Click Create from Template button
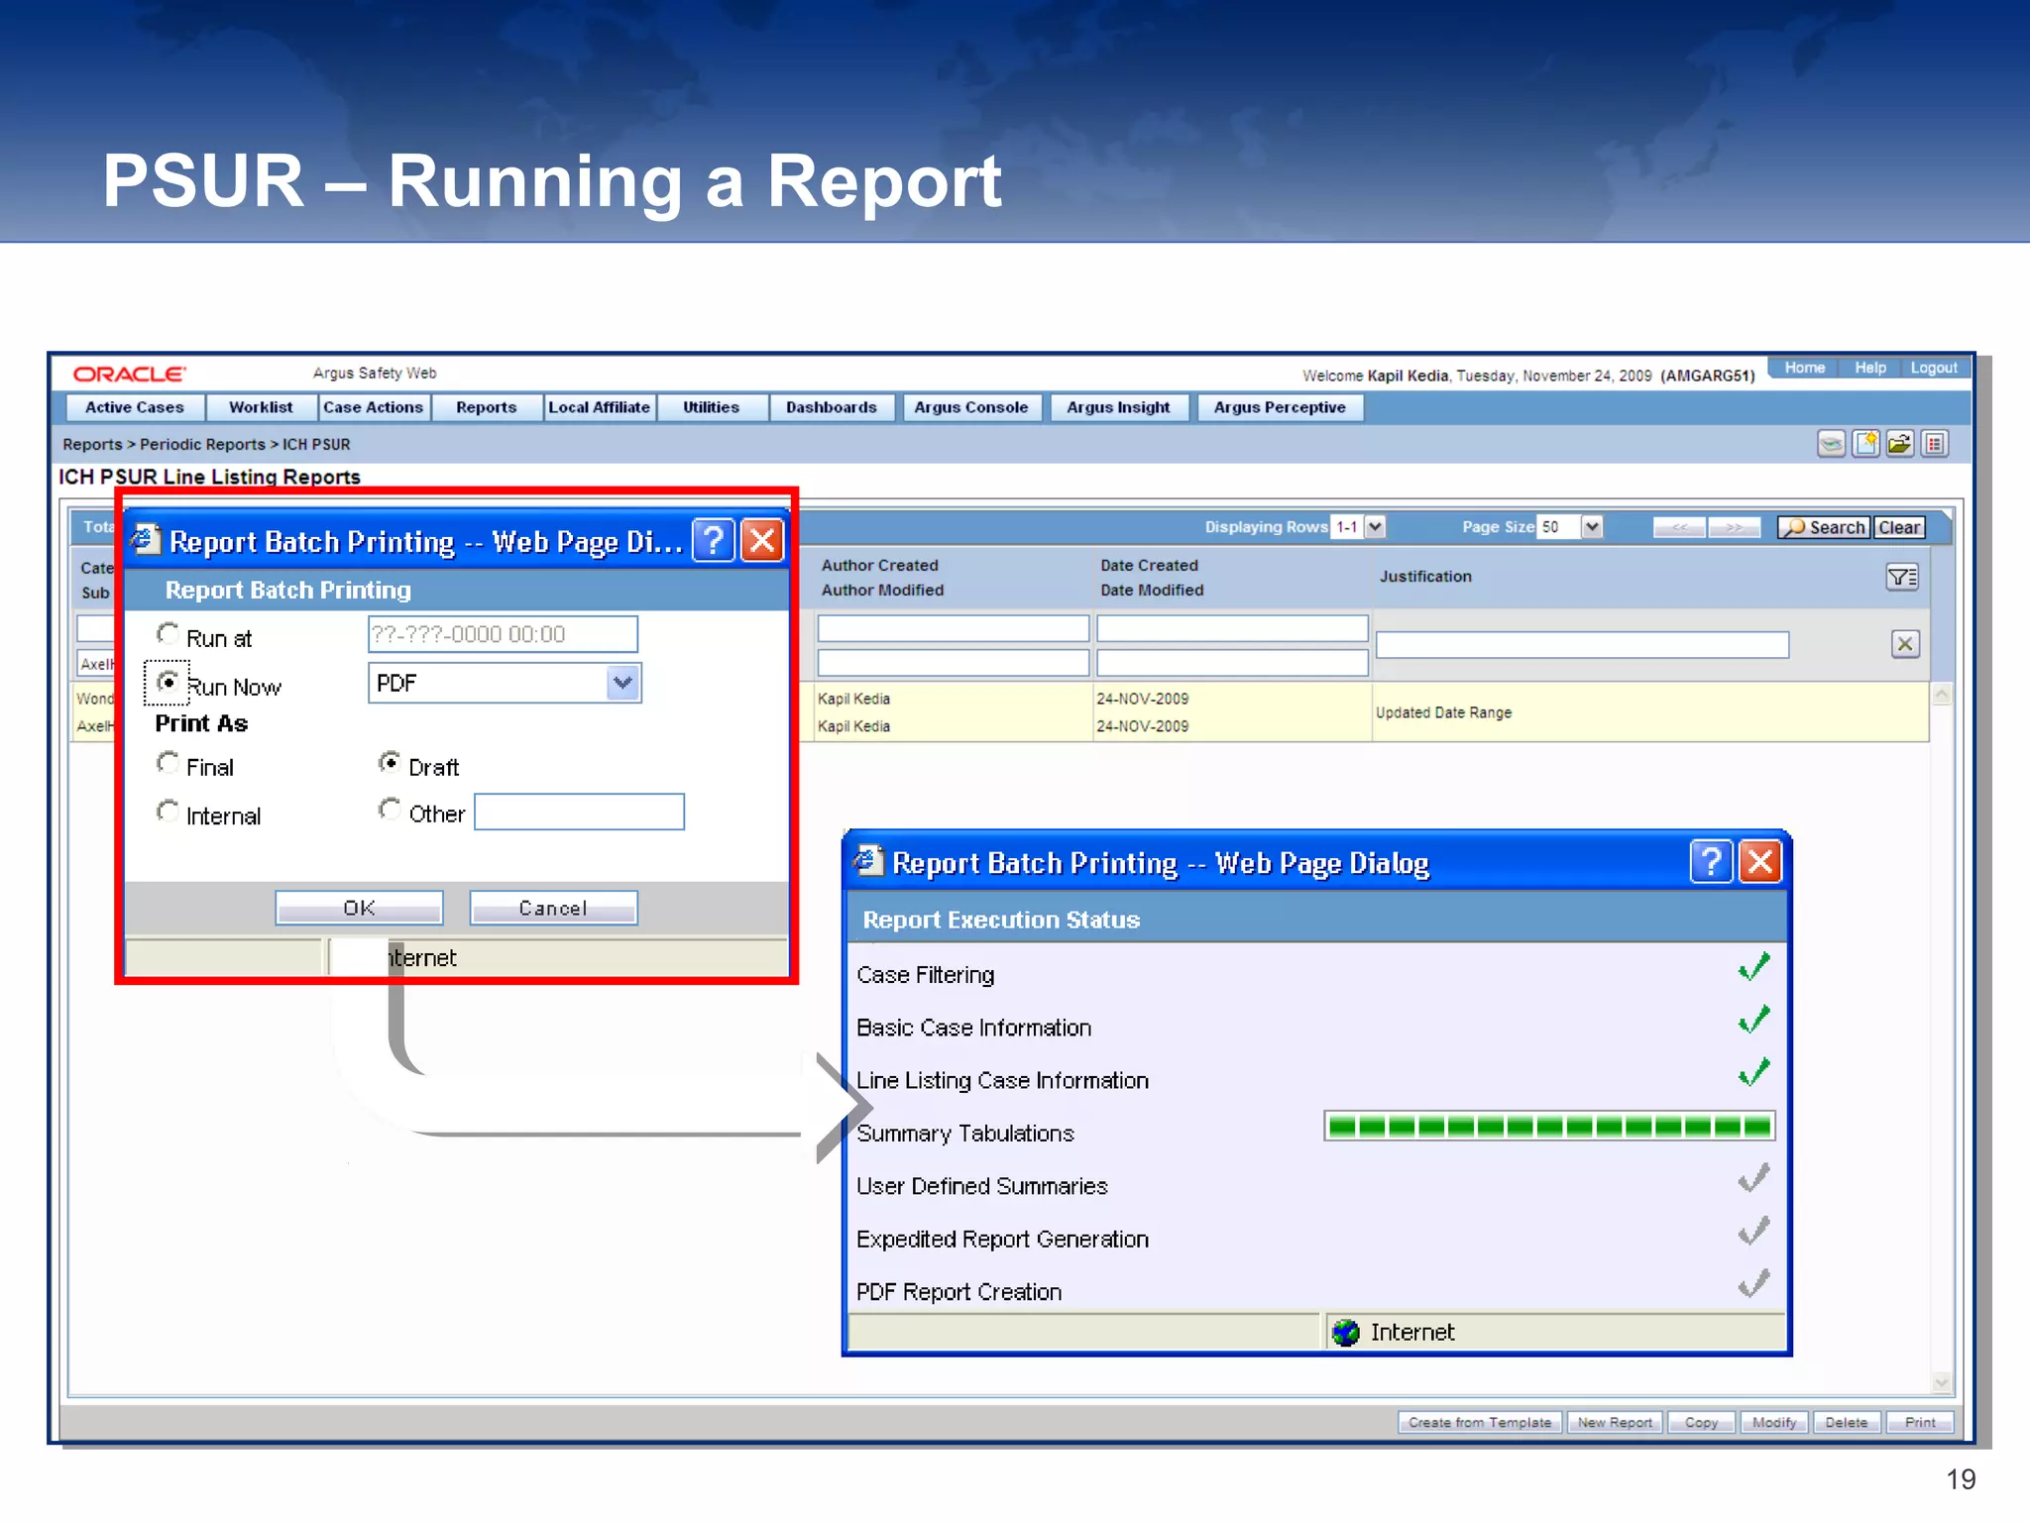 [x=1480, y=1422]
